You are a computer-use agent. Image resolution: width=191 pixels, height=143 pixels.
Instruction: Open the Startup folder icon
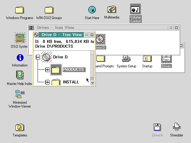tap(147, 58)
